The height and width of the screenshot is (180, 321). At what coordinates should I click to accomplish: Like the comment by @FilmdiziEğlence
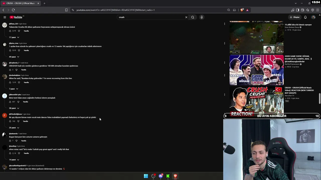click(10, 121)
